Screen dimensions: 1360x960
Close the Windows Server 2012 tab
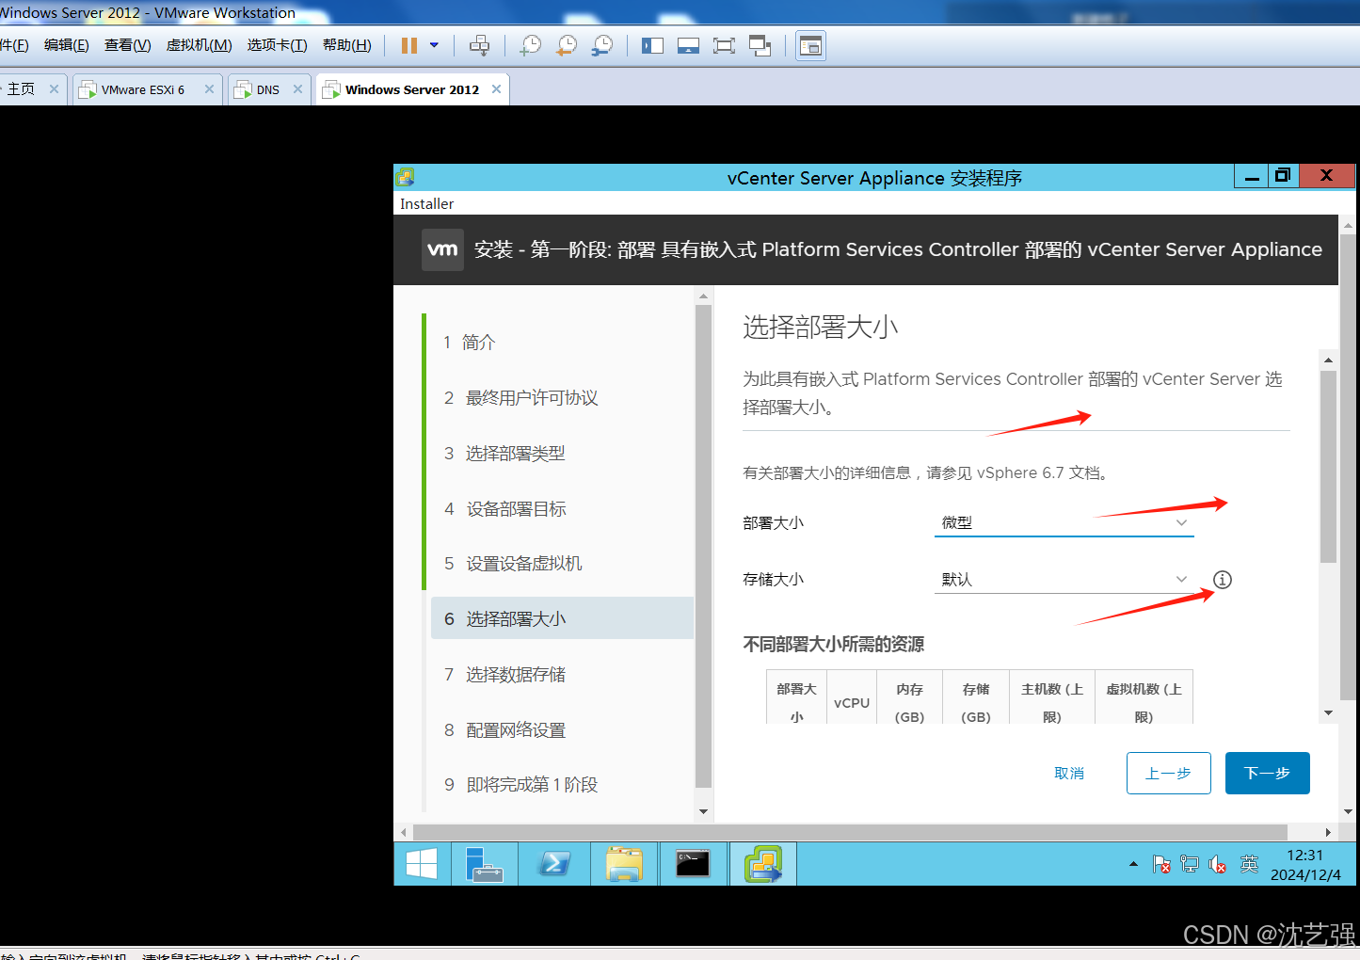point(496,89)
